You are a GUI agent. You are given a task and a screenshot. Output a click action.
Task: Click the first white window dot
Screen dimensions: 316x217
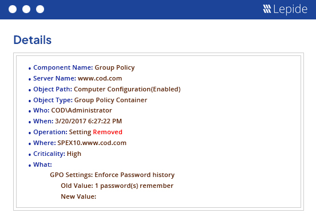pos(13,9)
